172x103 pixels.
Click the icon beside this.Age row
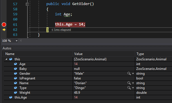11,97
